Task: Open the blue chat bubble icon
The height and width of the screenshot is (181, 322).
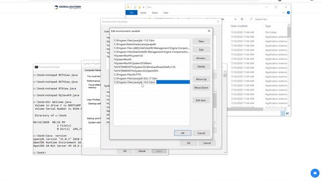Action: point(315,173)
